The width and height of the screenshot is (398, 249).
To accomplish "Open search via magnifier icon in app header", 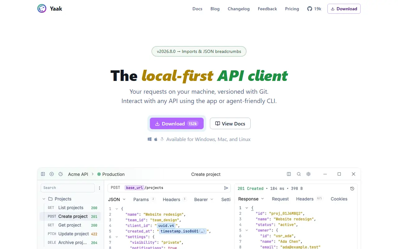I will pos(299,174).
